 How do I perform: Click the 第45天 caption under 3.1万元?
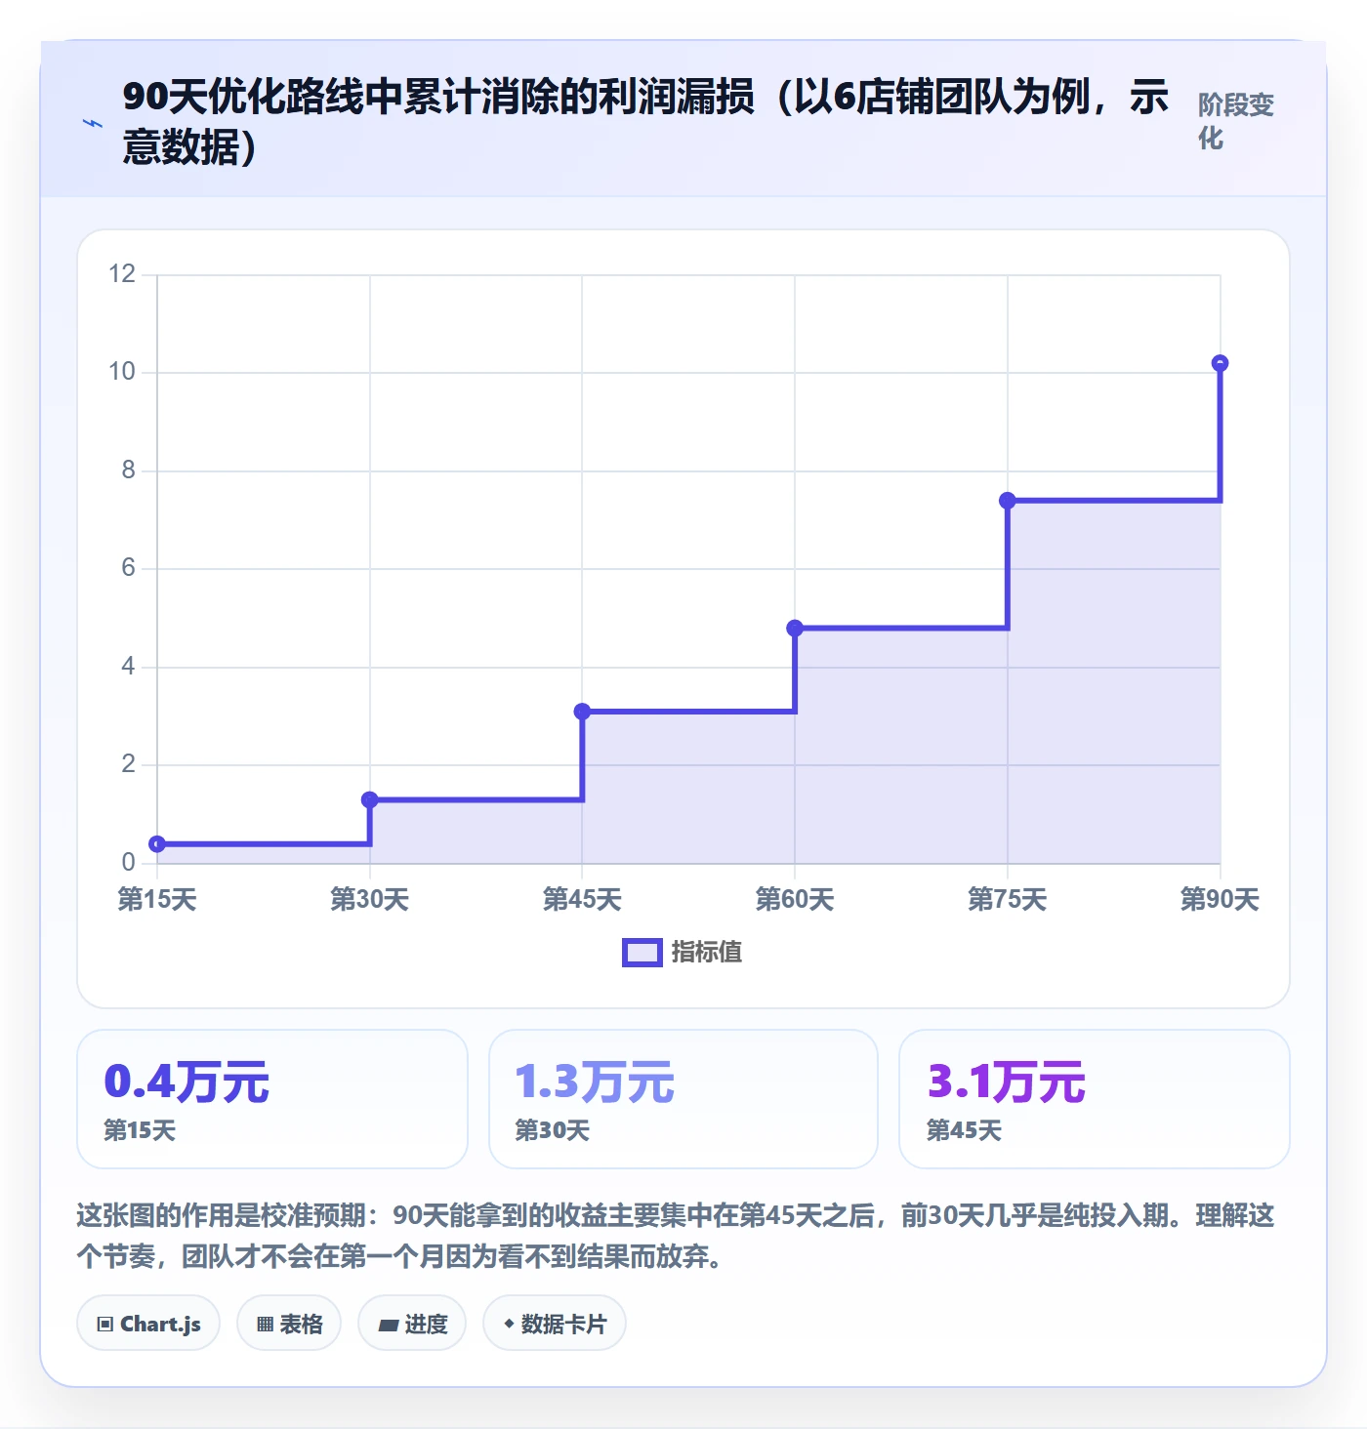coord(964,1130)
